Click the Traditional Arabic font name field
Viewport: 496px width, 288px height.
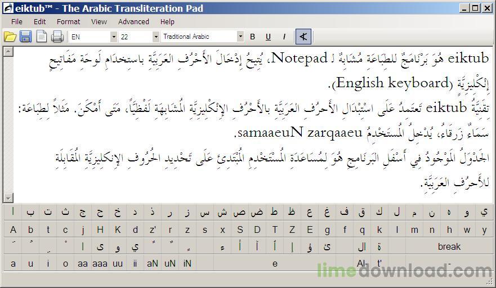tap(199, 37)
